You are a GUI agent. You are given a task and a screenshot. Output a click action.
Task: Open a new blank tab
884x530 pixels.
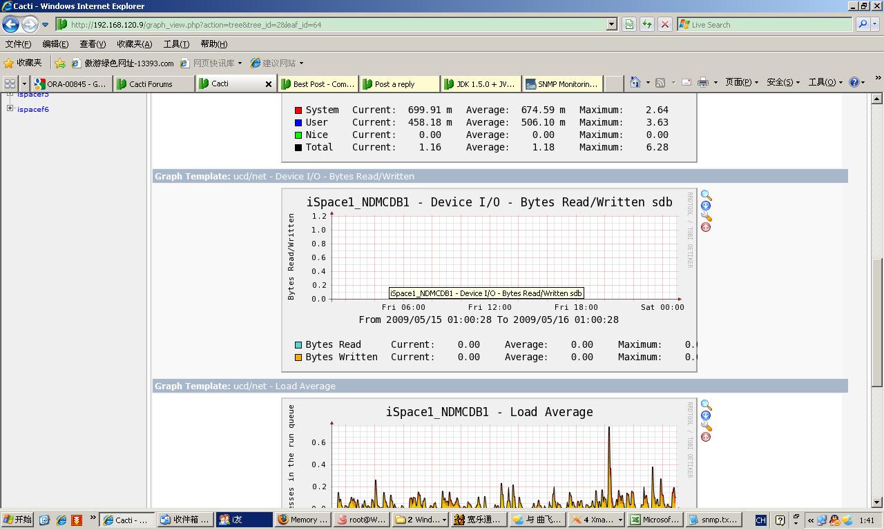[613, 84]
